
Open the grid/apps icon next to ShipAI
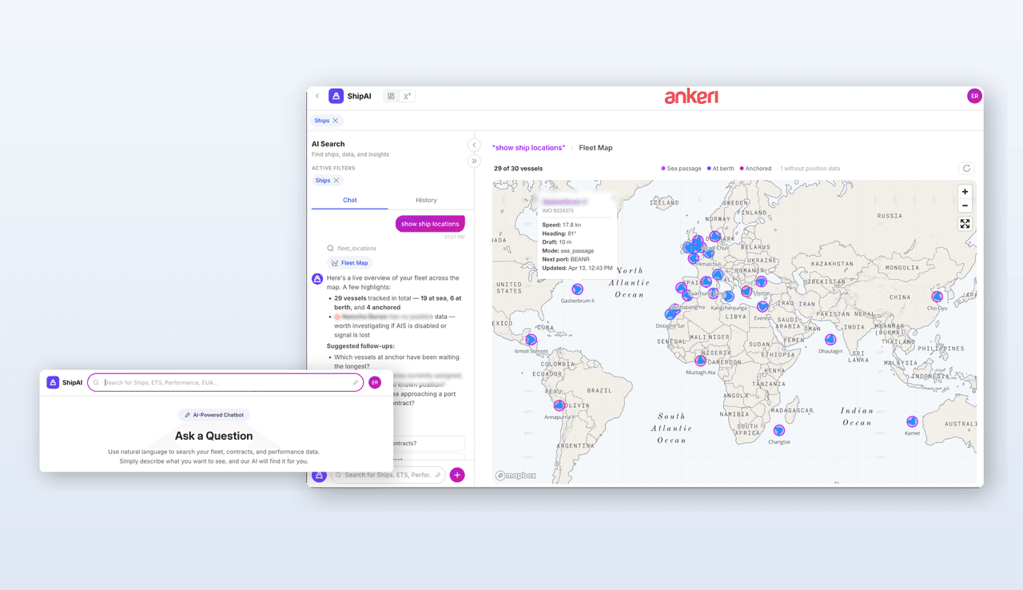[x=390, y=95]
